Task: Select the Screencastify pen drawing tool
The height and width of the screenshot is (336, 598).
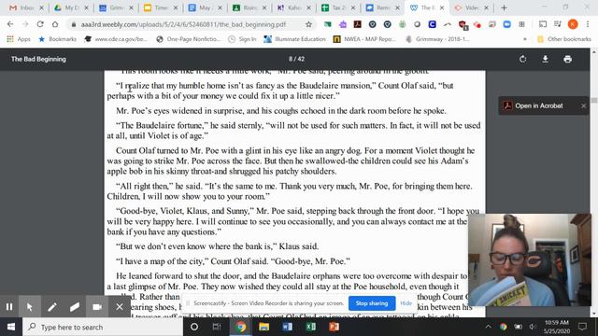Action: click(x=52, y=307)
